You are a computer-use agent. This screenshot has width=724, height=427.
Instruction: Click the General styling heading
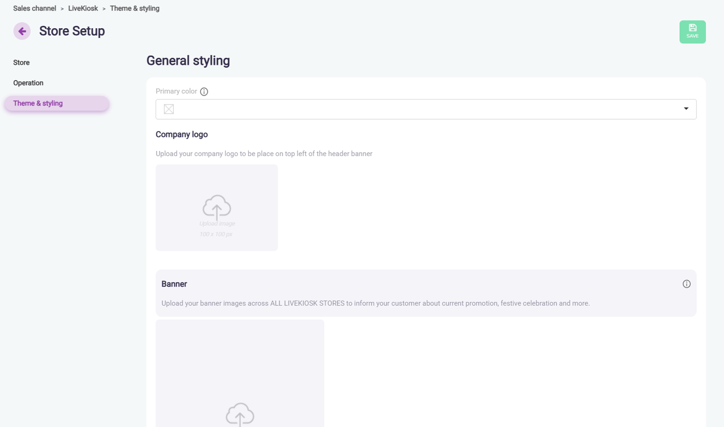click(188, 61)
